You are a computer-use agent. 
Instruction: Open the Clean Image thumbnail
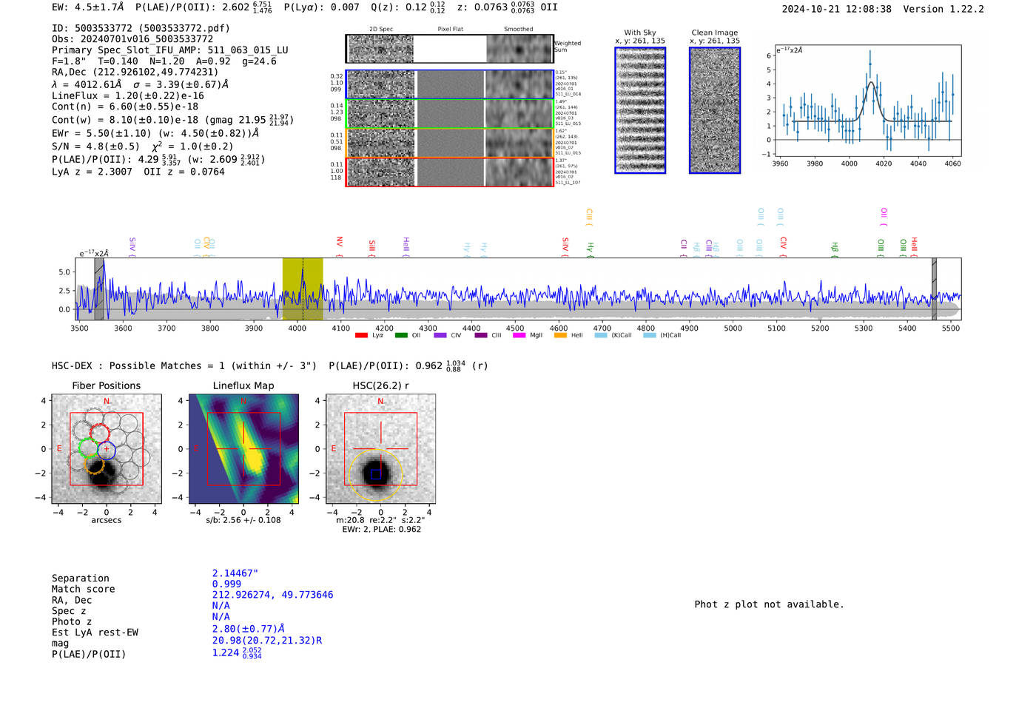pyautogui.click(x=715, y=110)
